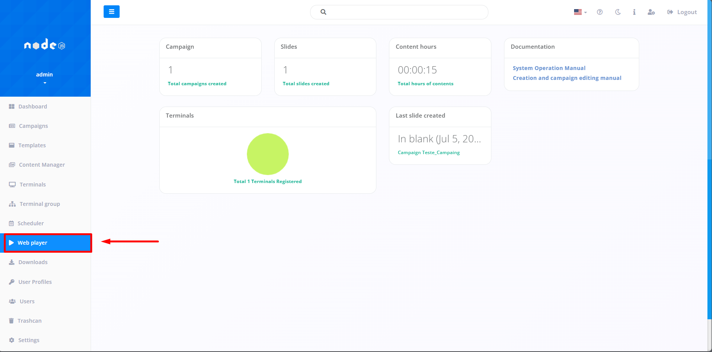
Task: Toggle dark mode moon icon
Action: (x=618, y=12)
